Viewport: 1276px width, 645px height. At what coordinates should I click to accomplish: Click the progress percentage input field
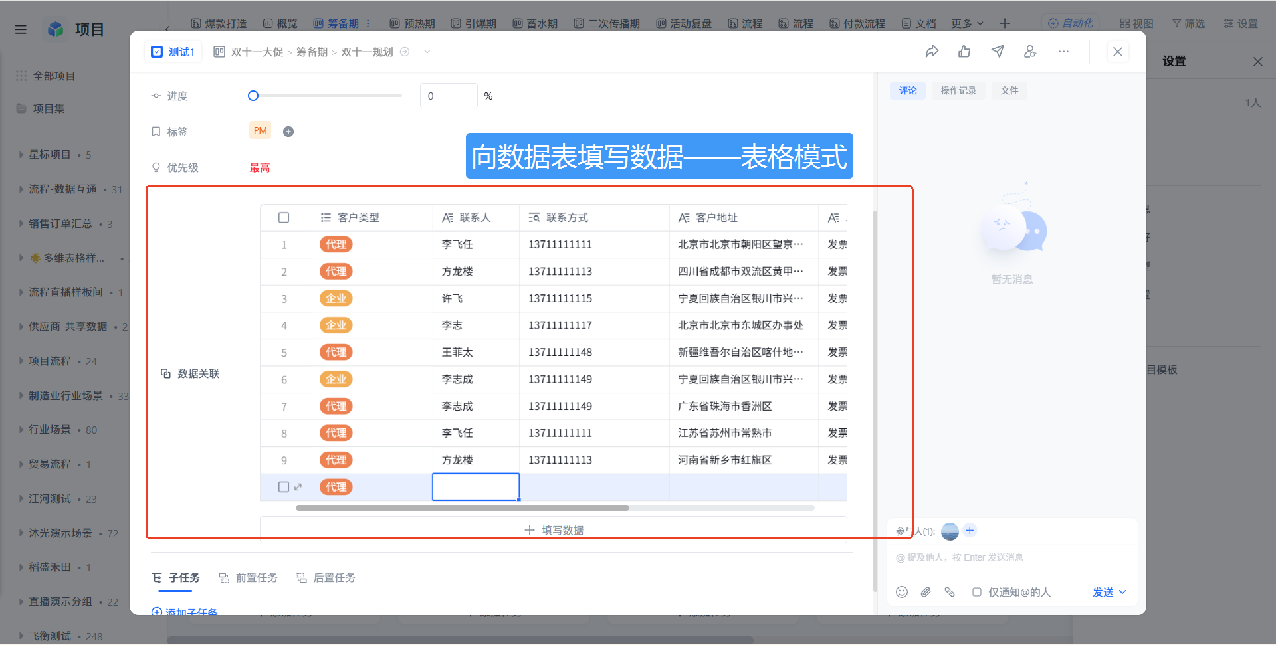449,96
